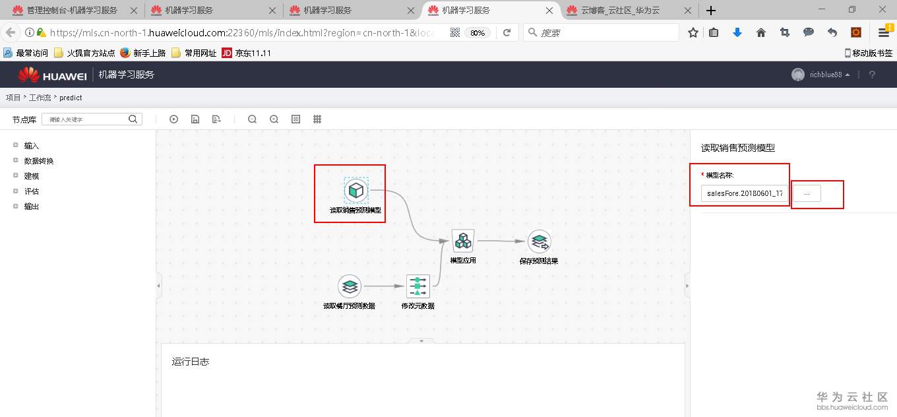Open the Firefox hamburger menu
The image size is (897, 417).
[x=884, y=32]
